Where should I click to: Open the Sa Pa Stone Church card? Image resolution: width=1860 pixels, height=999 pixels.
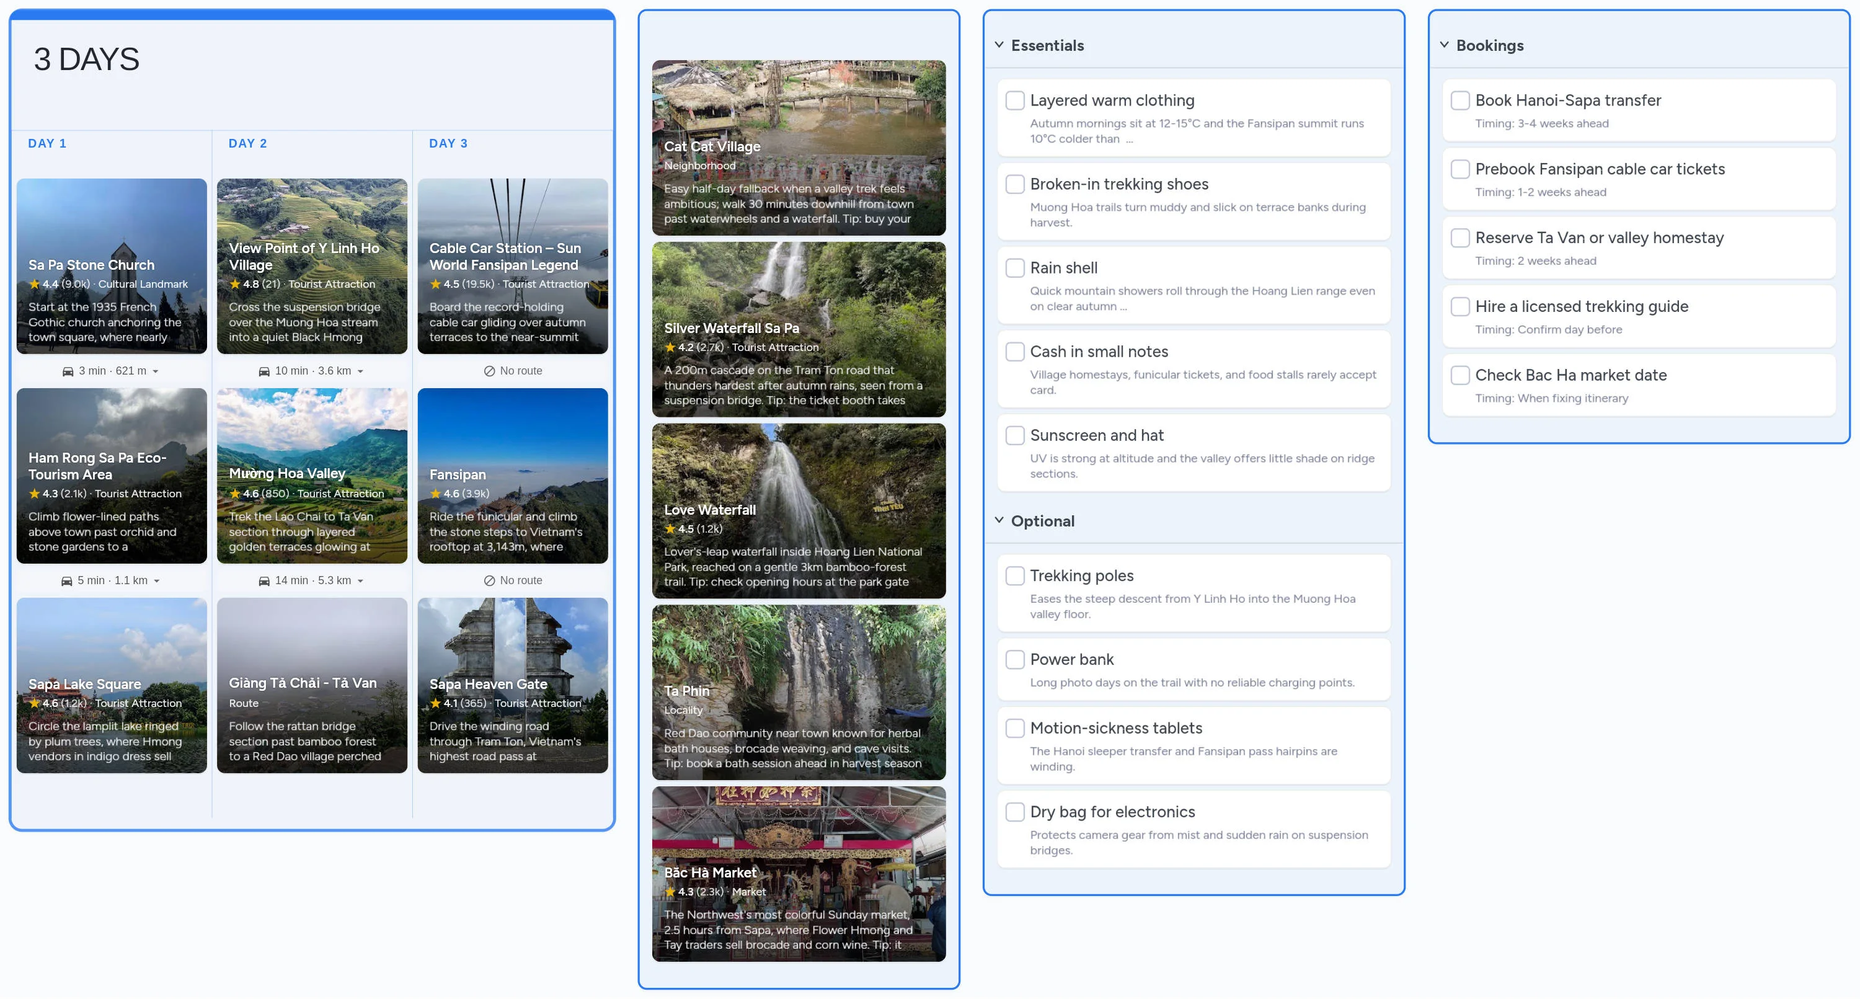[x=112, y=267]
